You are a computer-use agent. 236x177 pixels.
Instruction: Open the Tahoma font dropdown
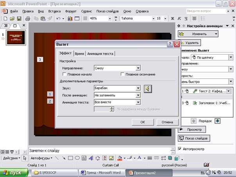click(154, 18)
